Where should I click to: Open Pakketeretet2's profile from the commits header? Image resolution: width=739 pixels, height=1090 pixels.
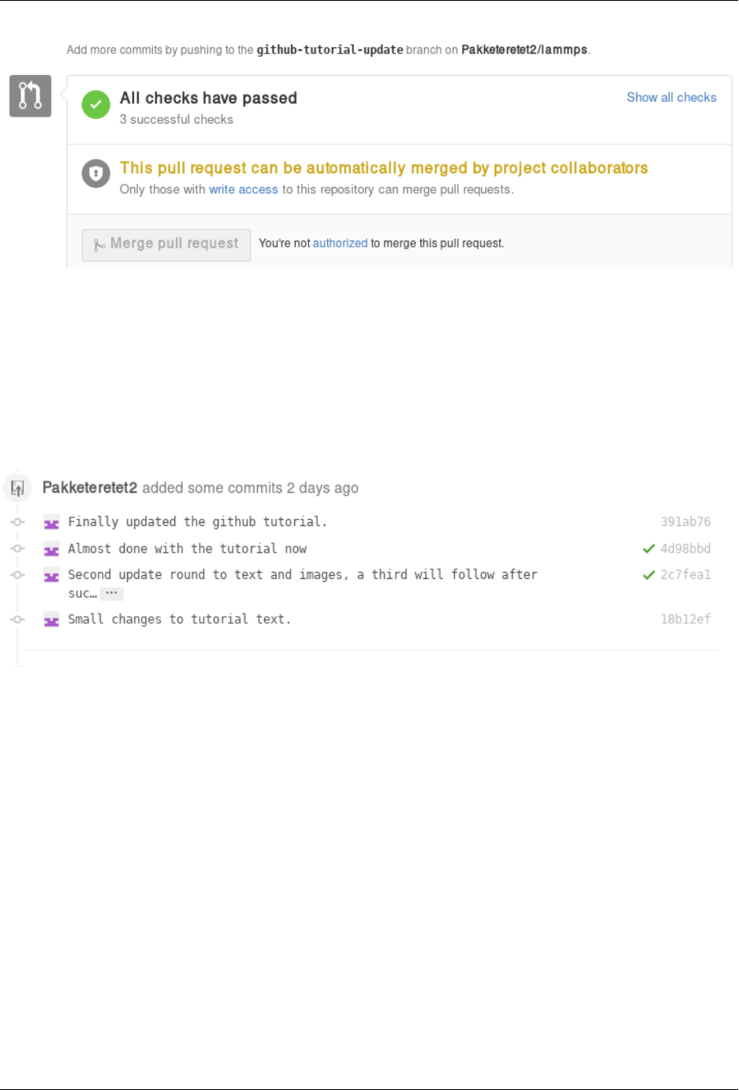[90, 487]
